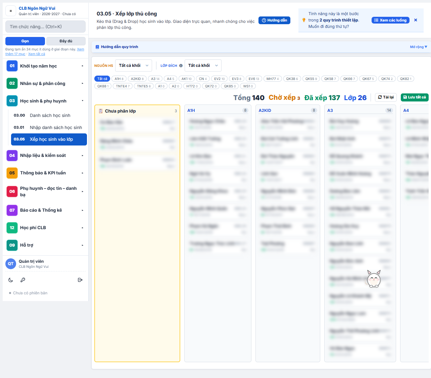
Task: Click the logout icon in sidebar footer
Action: [x=80, y=280]
